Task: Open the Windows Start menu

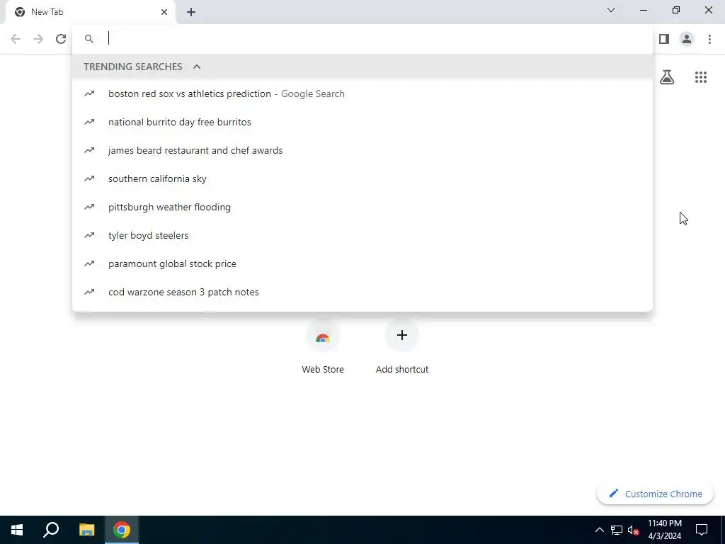Action: pos(17,530)
